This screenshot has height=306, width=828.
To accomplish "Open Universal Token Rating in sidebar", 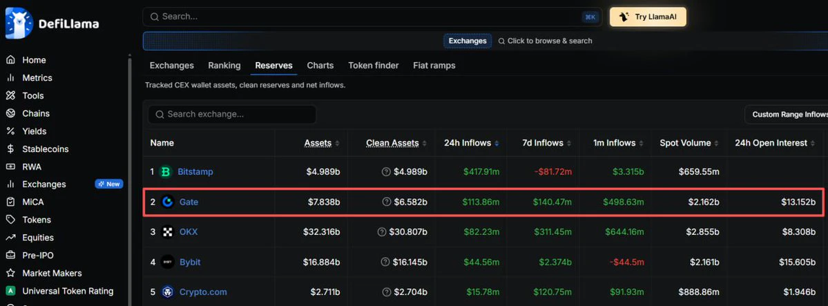I will [68, 291].
